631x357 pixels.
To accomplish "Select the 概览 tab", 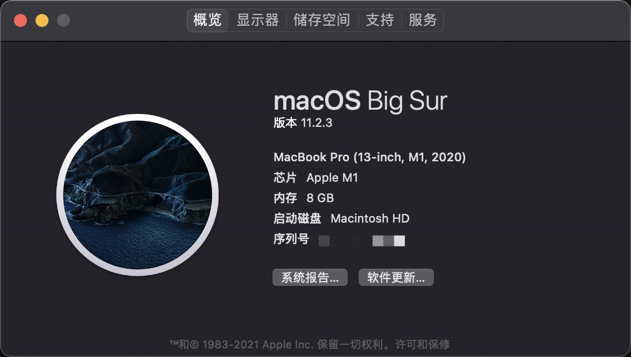I will (208, 20).
